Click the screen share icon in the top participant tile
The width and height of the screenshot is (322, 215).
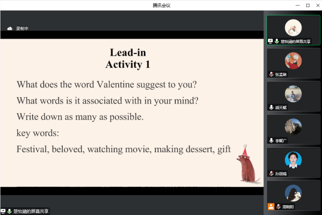[270, 41]
